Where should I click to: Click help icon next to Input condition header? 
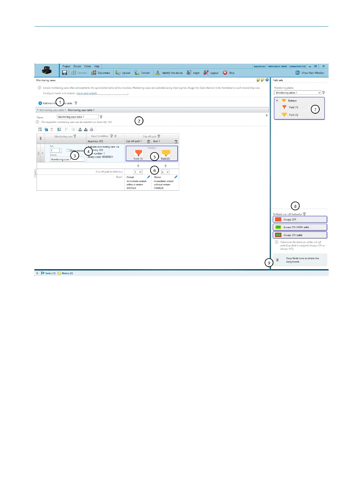click(112, 136)
